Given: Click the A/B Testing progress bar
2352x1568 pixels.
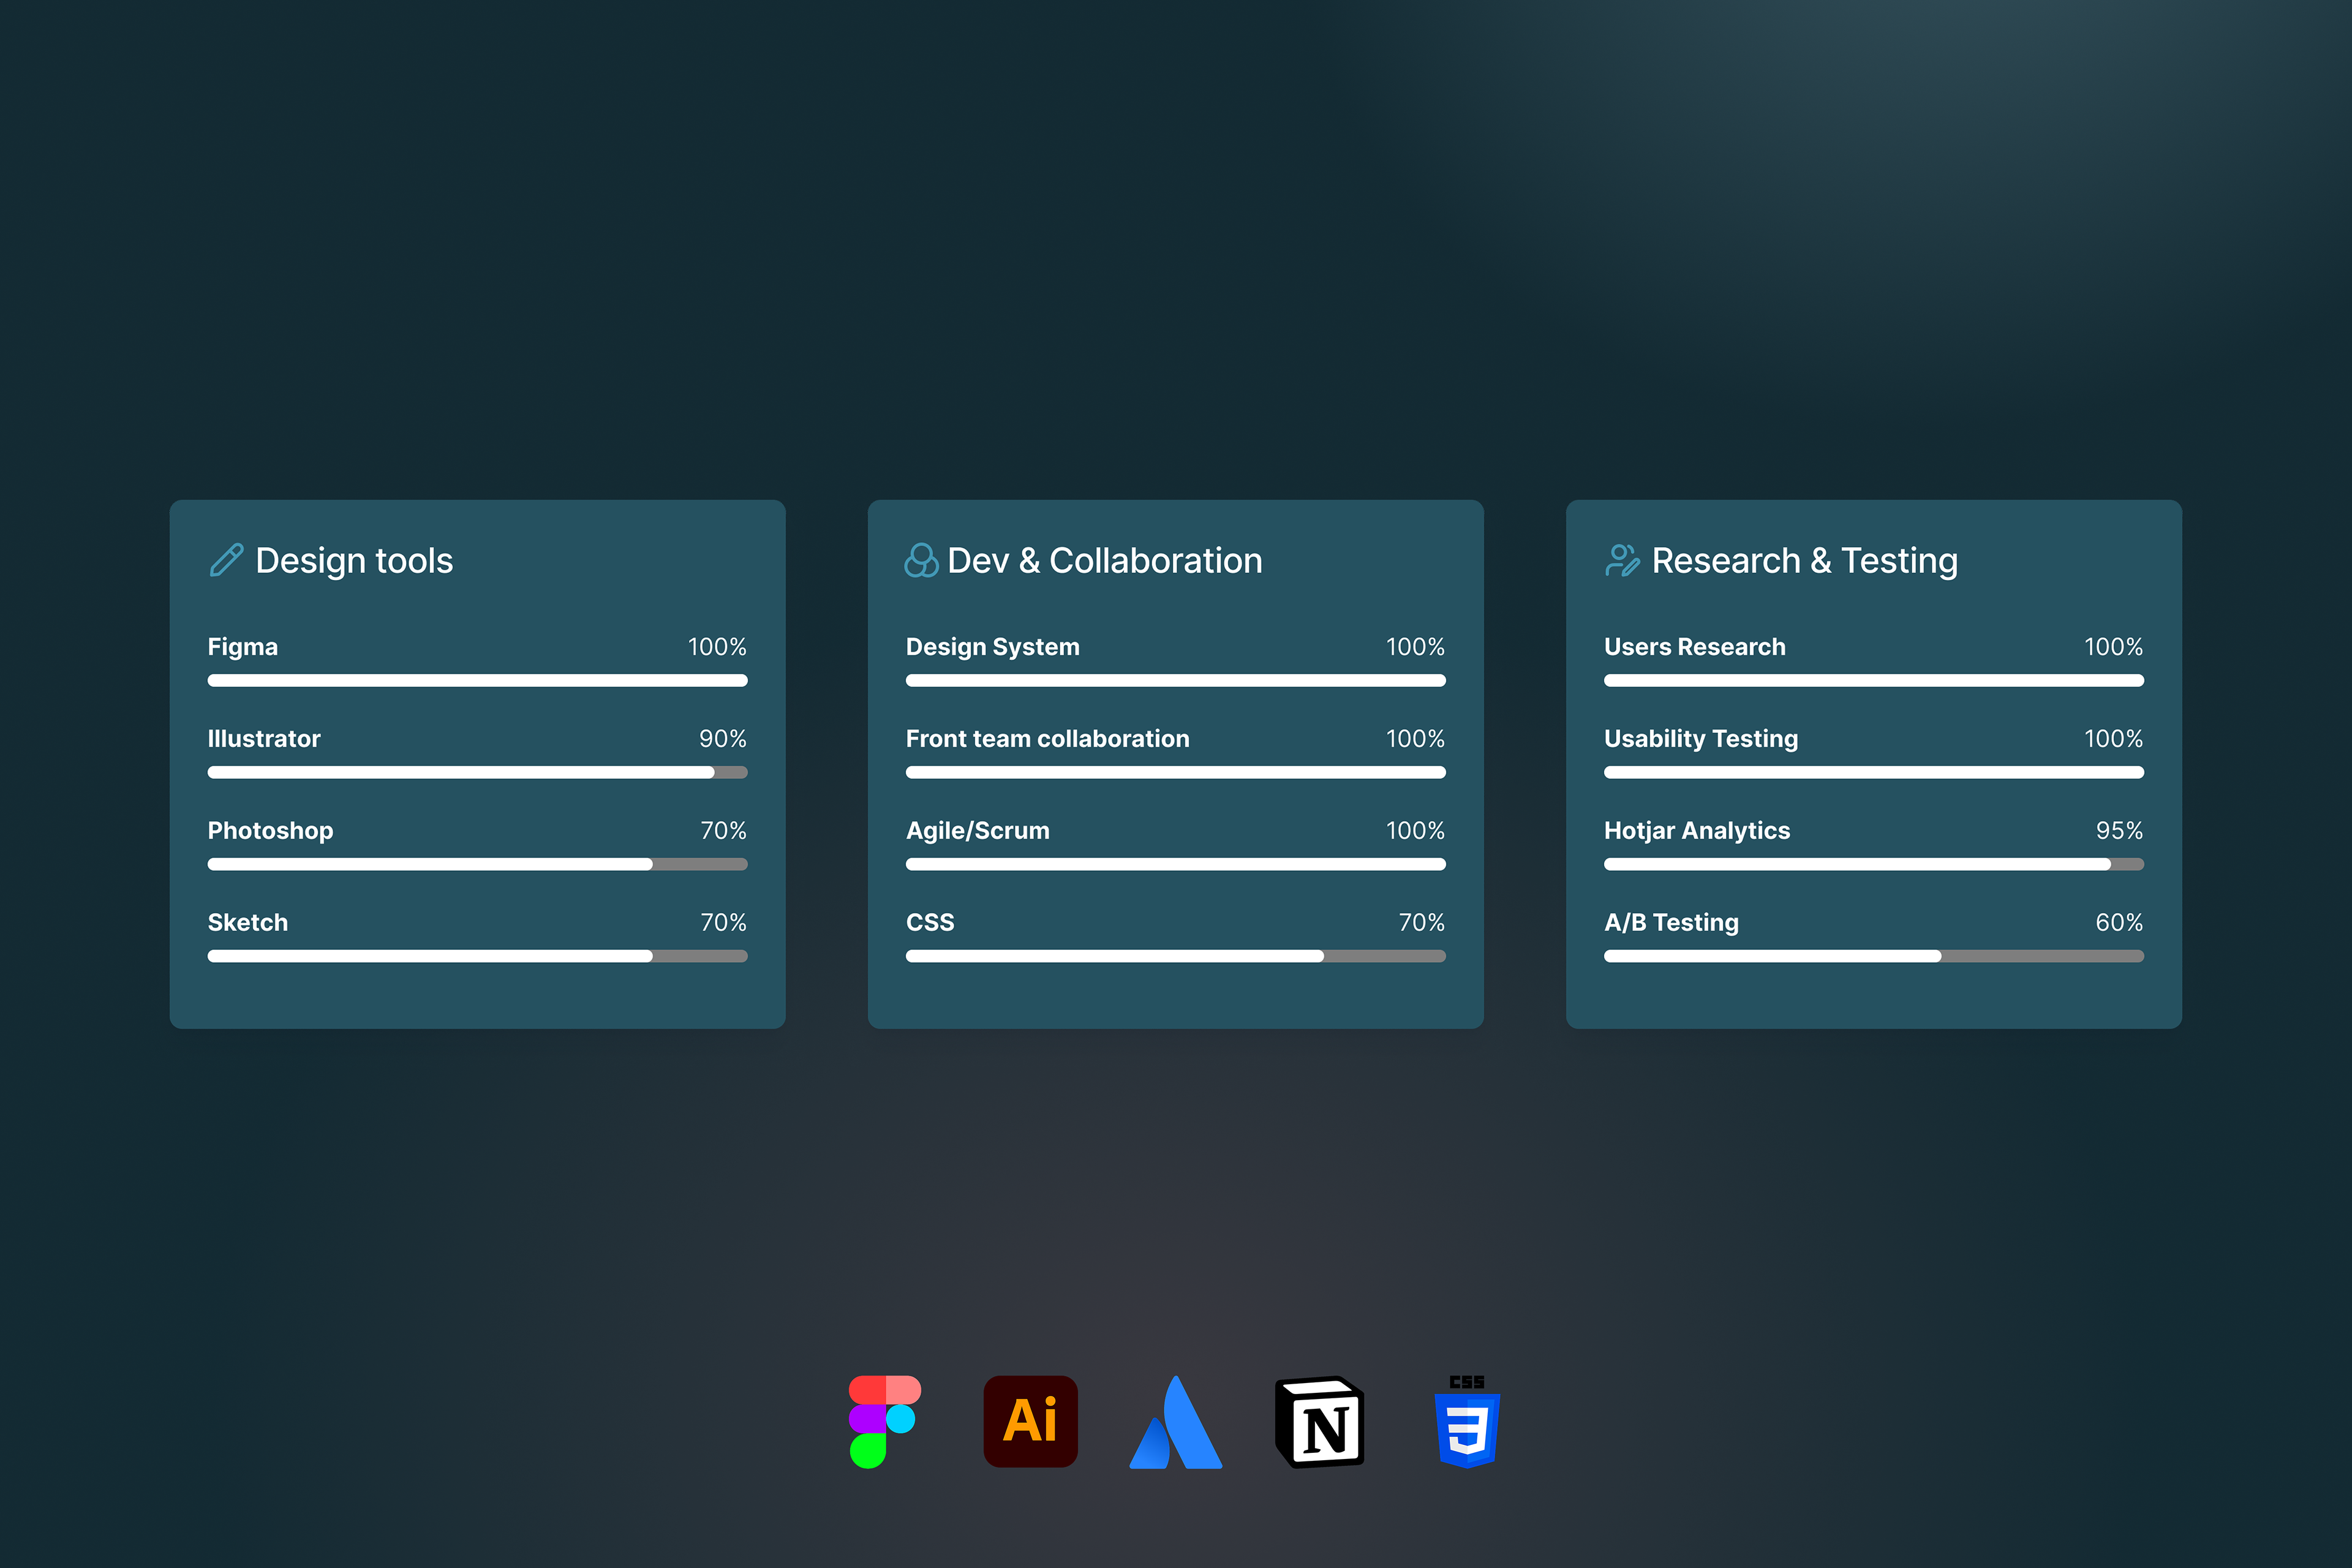Looking at the screenshot, I should point(1873,956).
